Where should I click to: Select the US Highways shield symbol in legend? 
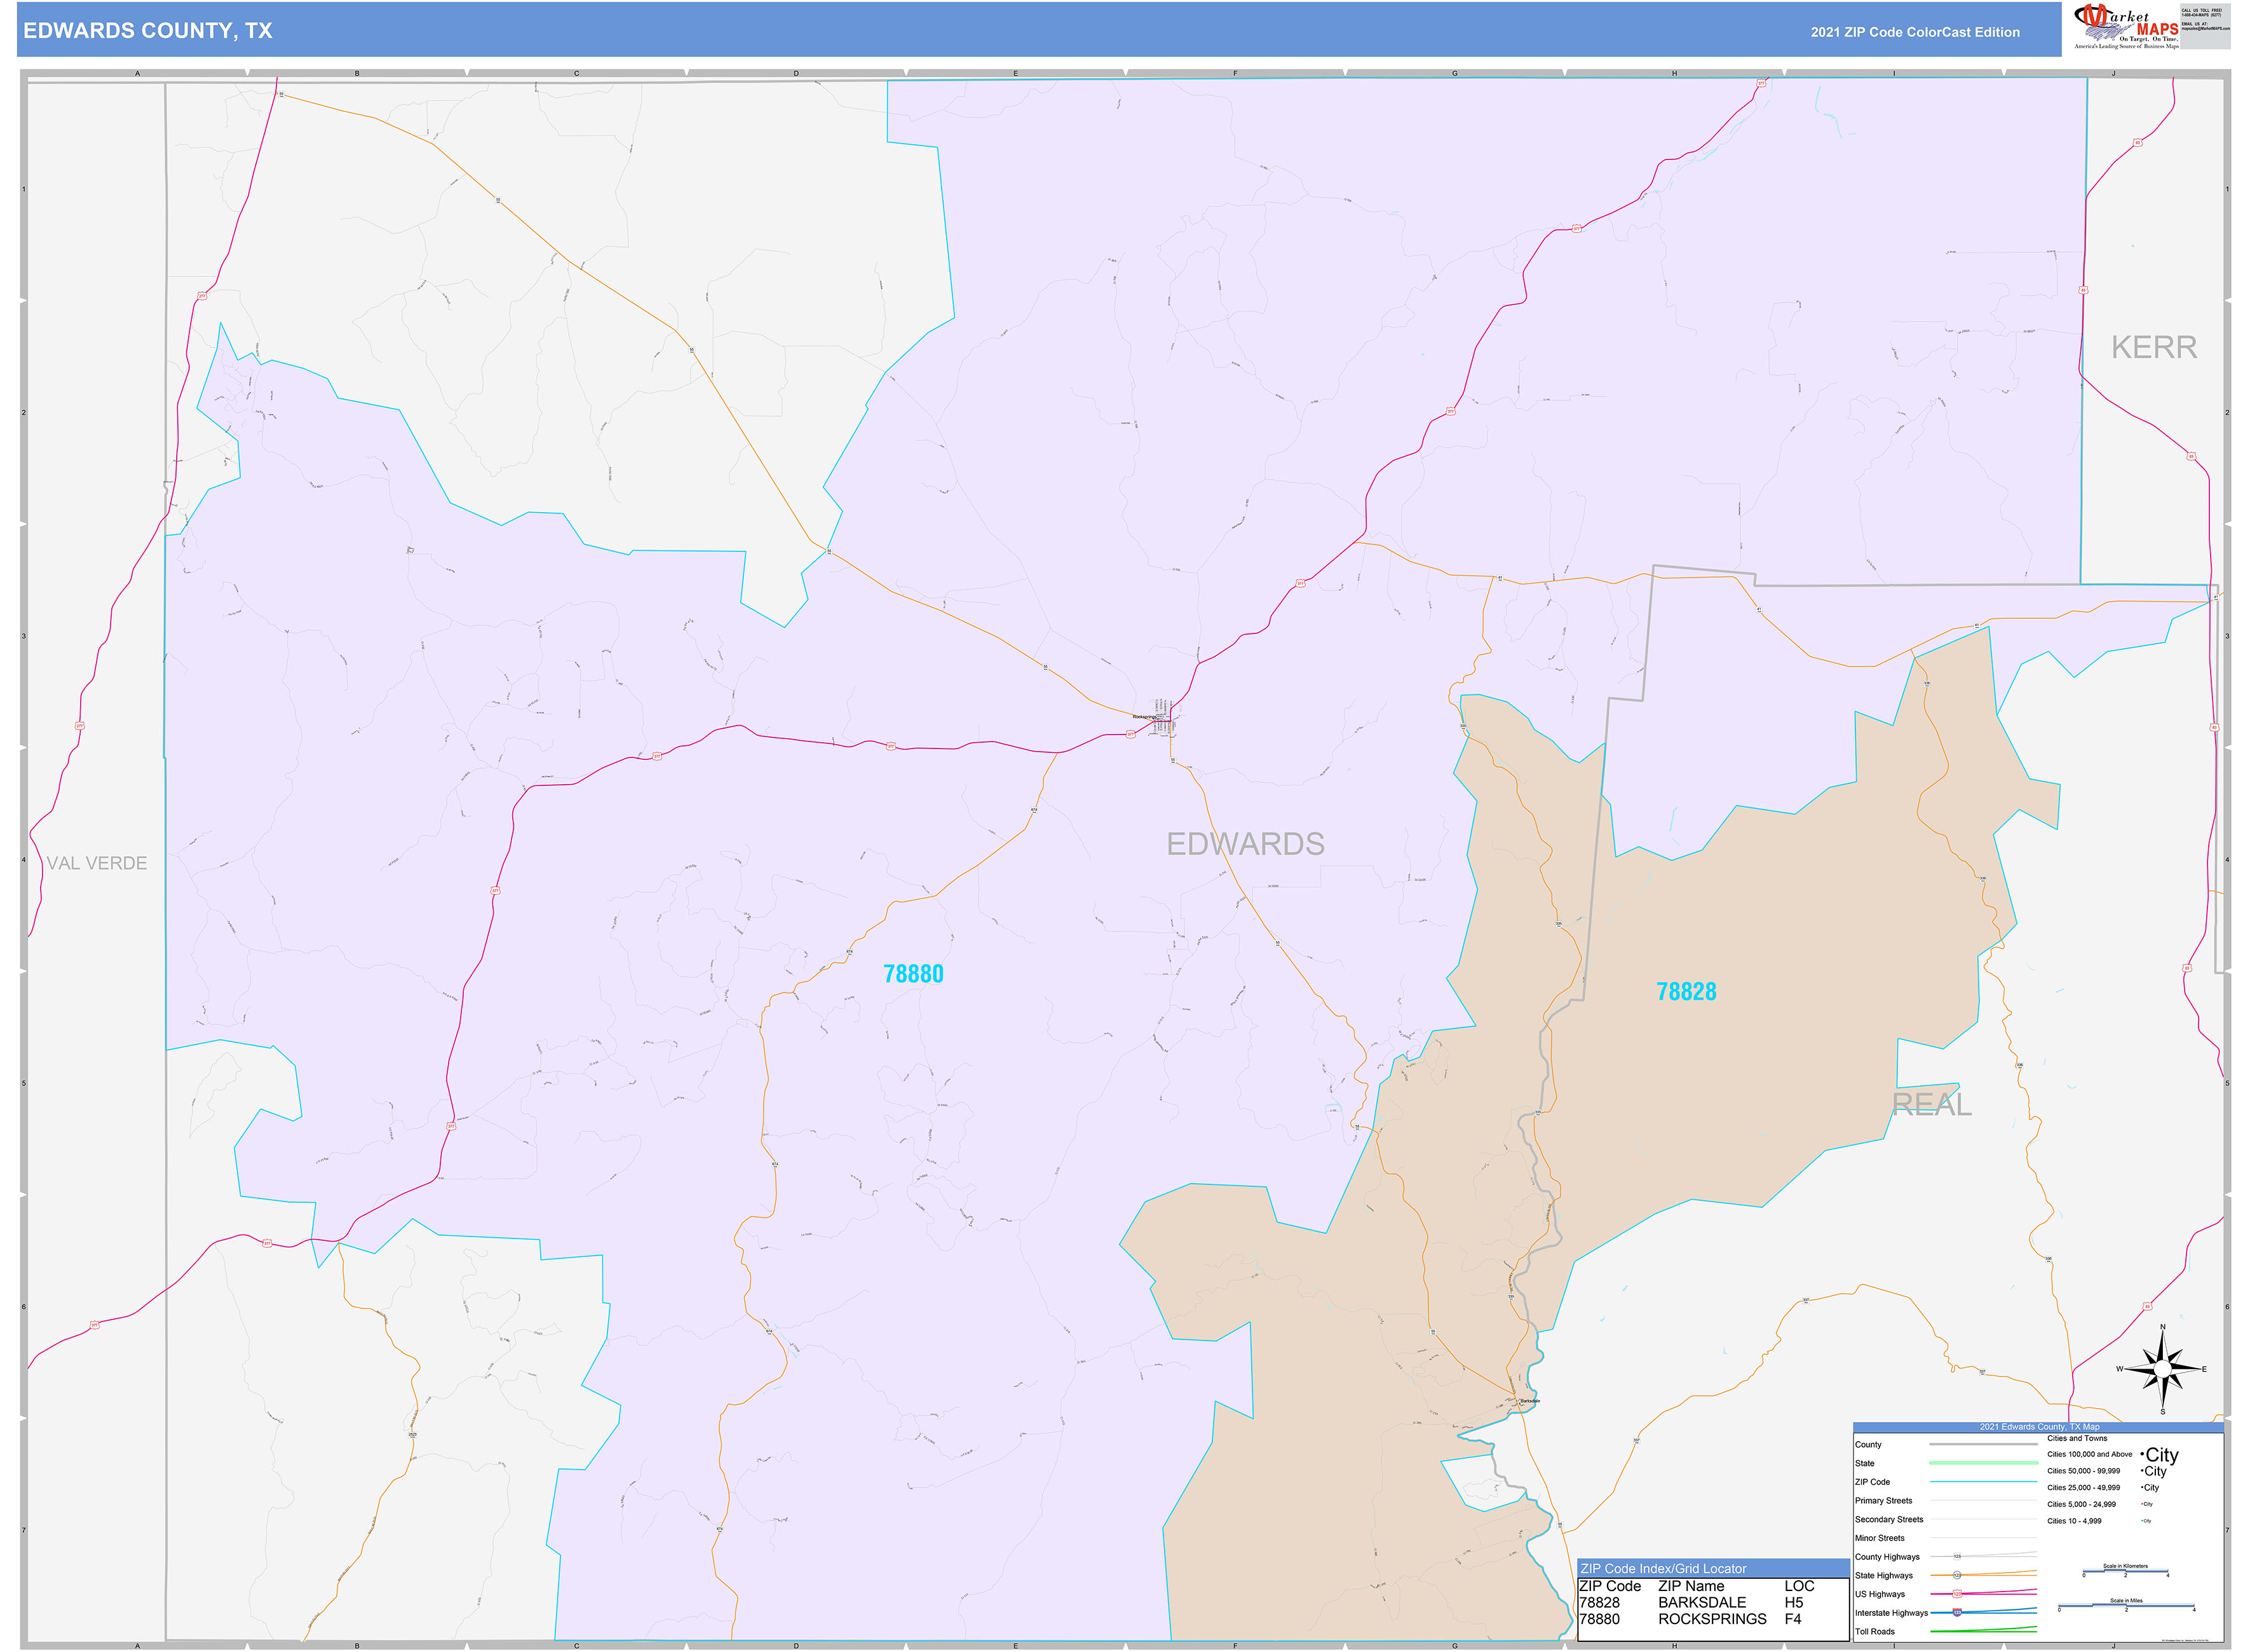click(x=1957, y=1594)
